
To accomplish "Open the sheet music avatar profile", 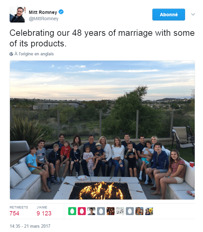I will pyautogui.click(x=120, y=211).
